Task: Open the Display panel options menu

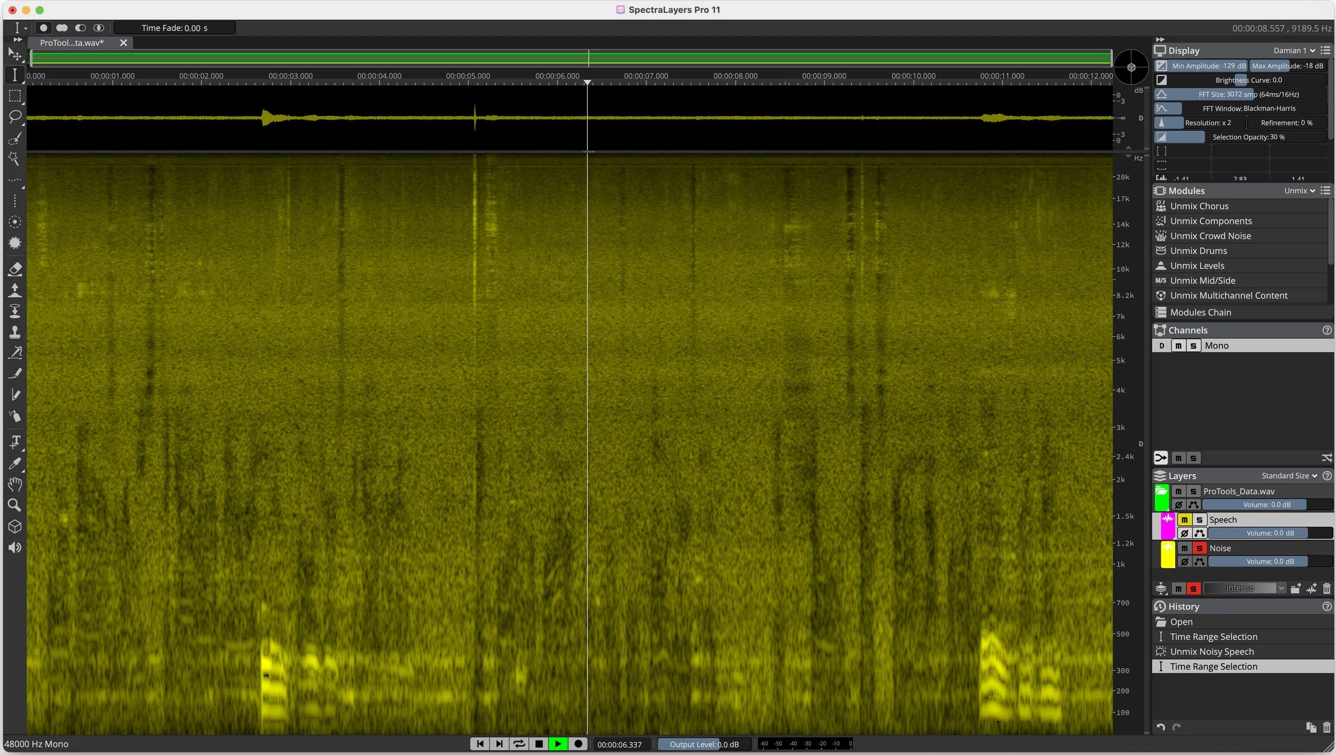Action: pyautogui.click(x=1327, y=50)
